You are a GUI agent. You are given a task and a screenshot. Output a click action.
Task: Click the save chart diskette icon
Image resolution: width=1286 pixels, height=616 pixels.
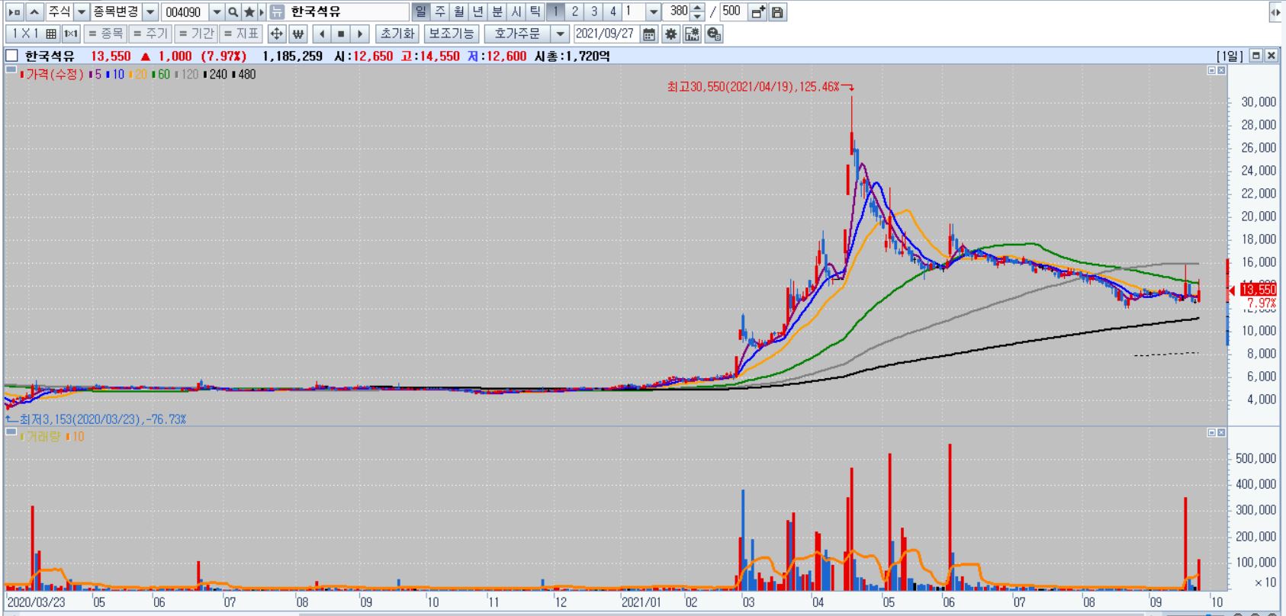pos(777,12)
